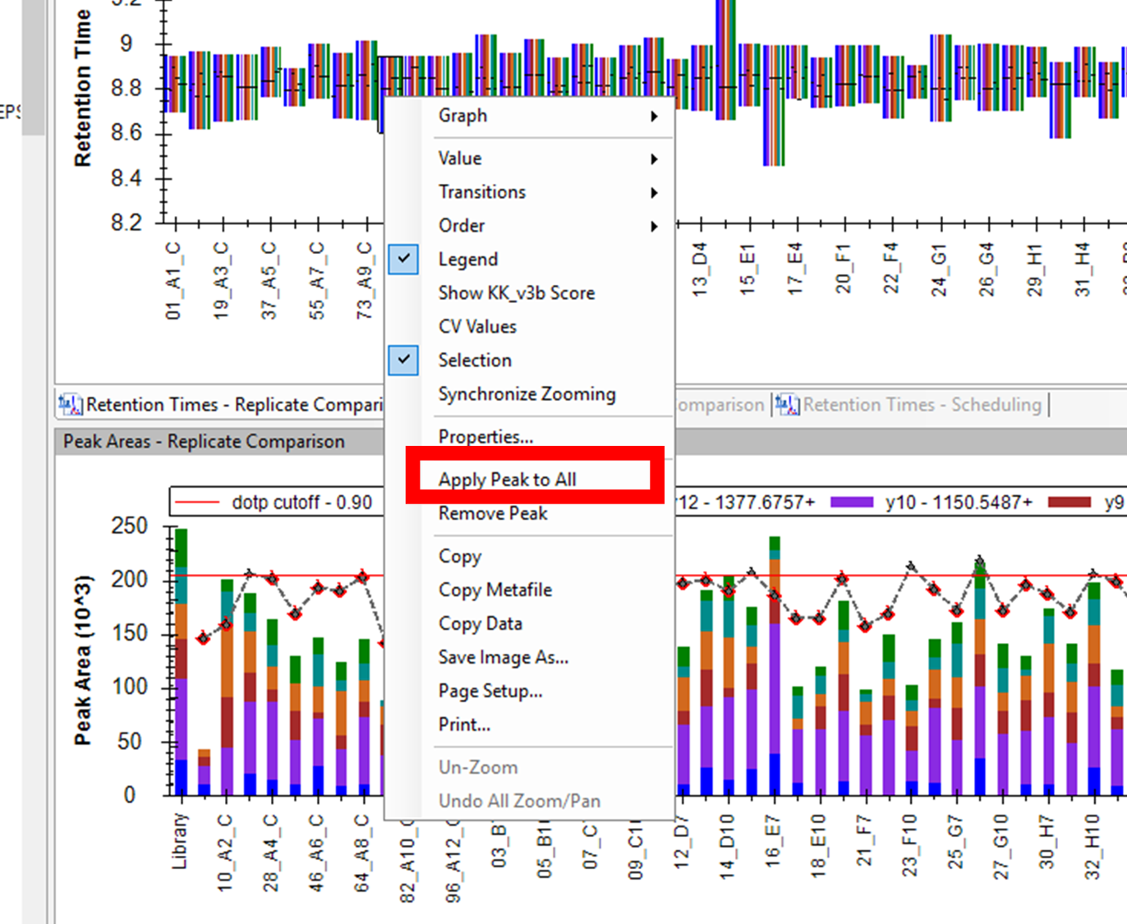Toggle the Legend checkmark option
This screenshot has width=1127, height=924.
point(467,260)
